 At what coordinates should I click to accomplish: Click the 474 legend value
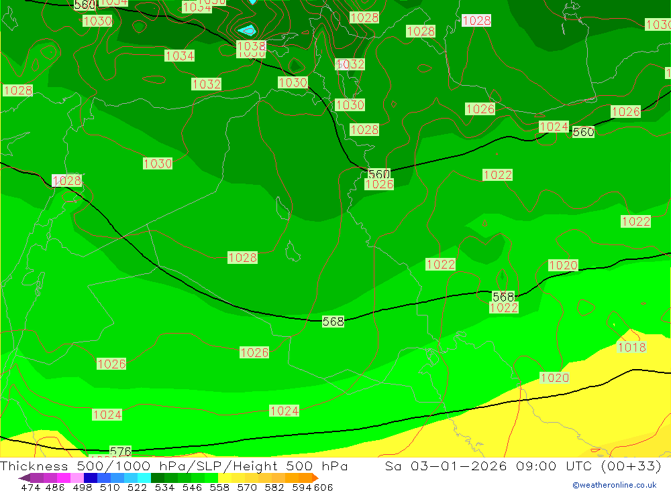pyautogui.click(x=30, y=487)
